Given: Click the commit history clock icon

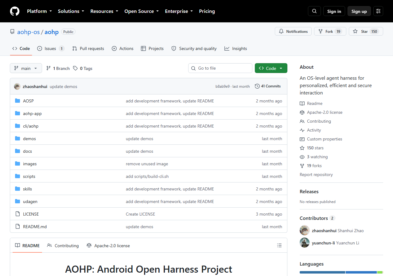Looking at the screenshot, I should (257, 86).
